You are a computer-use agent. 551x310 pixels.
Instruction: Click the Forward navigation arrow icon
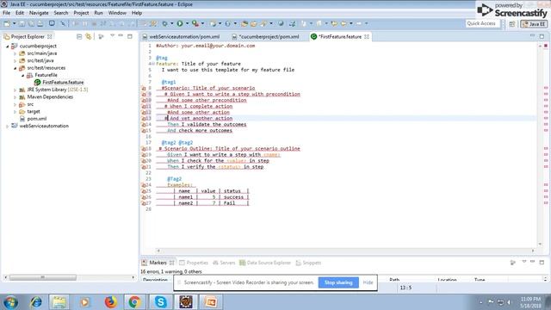(358, 23)
